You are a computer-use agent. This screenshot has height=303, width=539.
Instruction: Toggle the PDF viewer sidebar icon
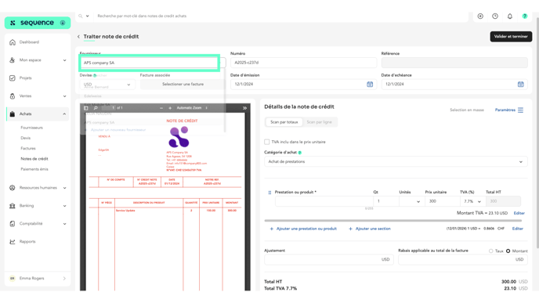[86, 108]
